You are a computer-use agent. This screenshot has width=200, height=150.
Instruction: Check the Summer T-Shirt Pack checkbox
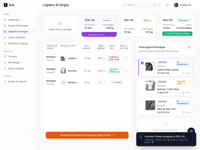tap(142, 82)
